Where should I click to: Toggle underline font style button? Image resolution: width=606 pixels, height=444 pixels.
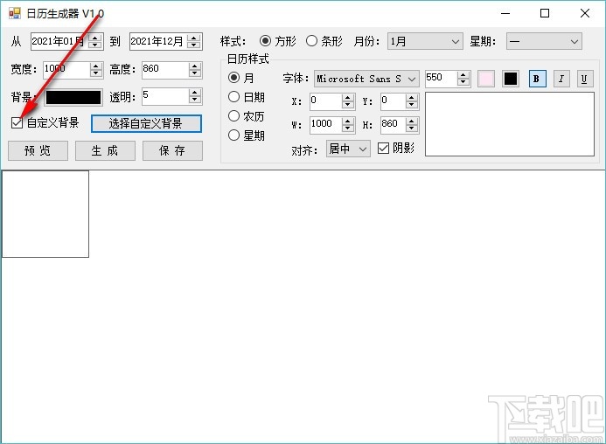(585, 79)
